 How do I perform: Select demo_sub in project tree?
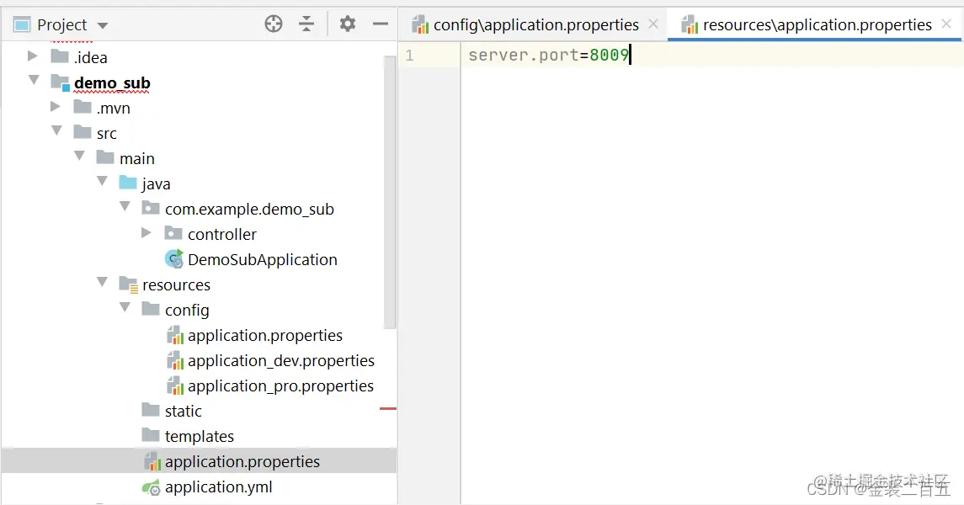(112, 83)
